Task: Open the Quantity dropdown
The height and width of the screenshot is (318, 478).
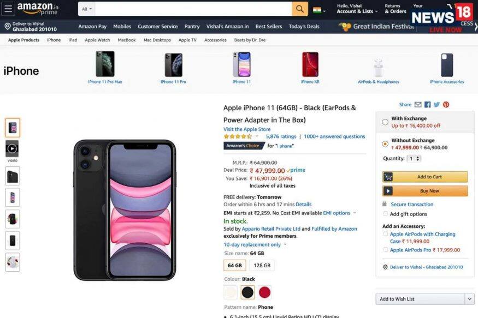Action: tap(414, 159)
